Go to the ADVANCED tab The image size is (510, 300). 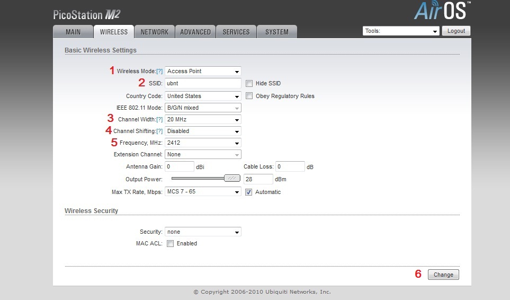(195, 32)
